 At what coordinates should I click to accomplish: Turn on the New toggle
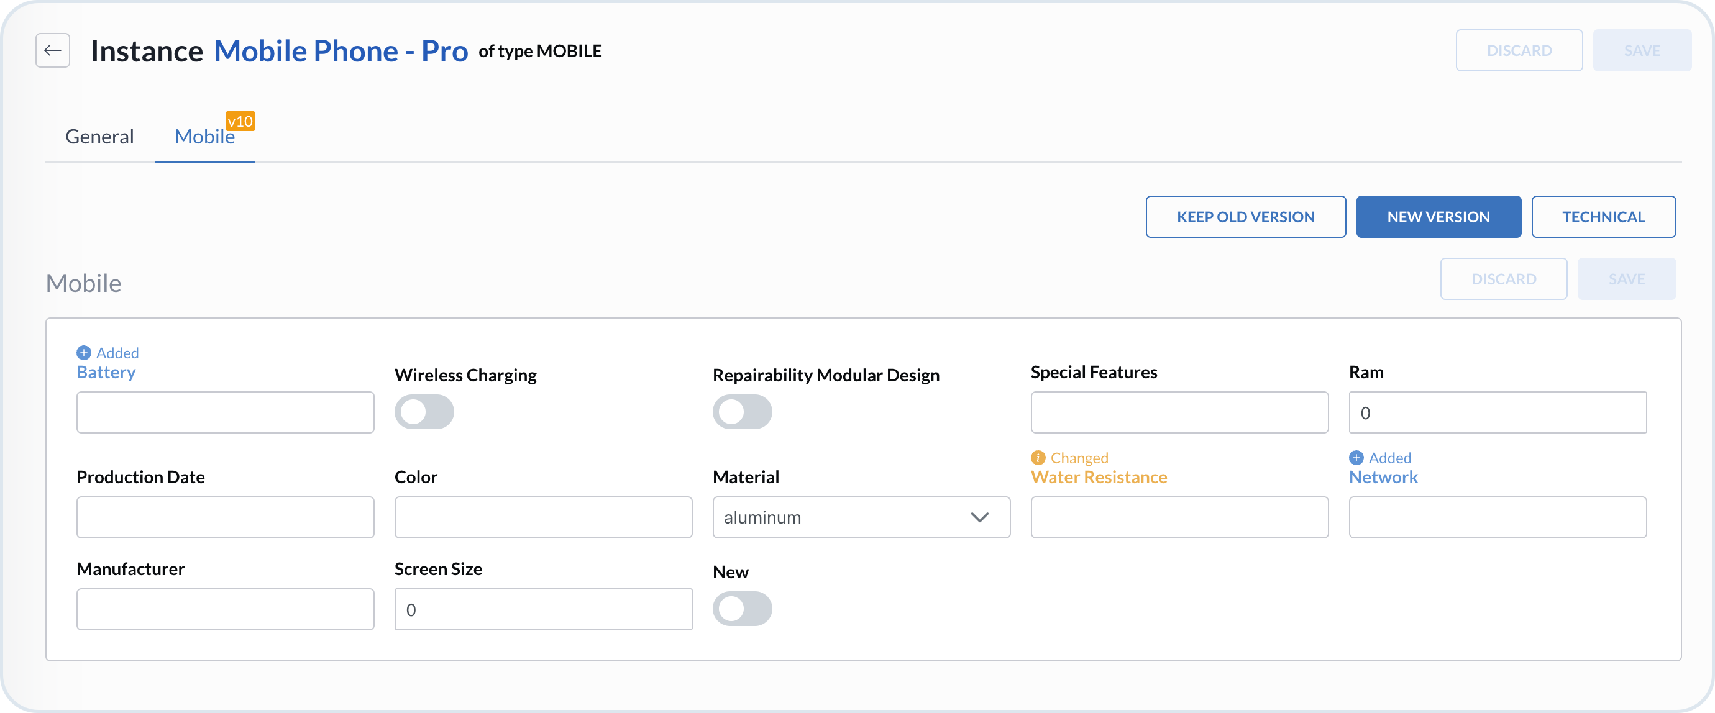tap(742, 609)
